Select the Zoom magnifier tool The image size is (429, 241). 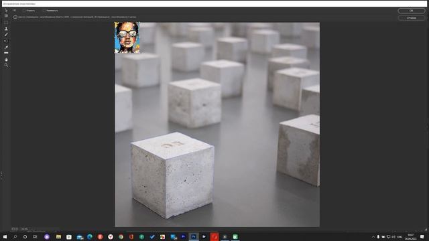[x=6, y=66]
